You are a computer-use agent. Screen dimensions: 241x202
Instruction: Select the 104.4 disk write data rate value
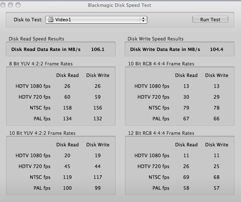coord(216,49)
